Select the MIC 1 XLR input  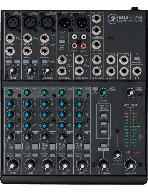pos(13,22)
